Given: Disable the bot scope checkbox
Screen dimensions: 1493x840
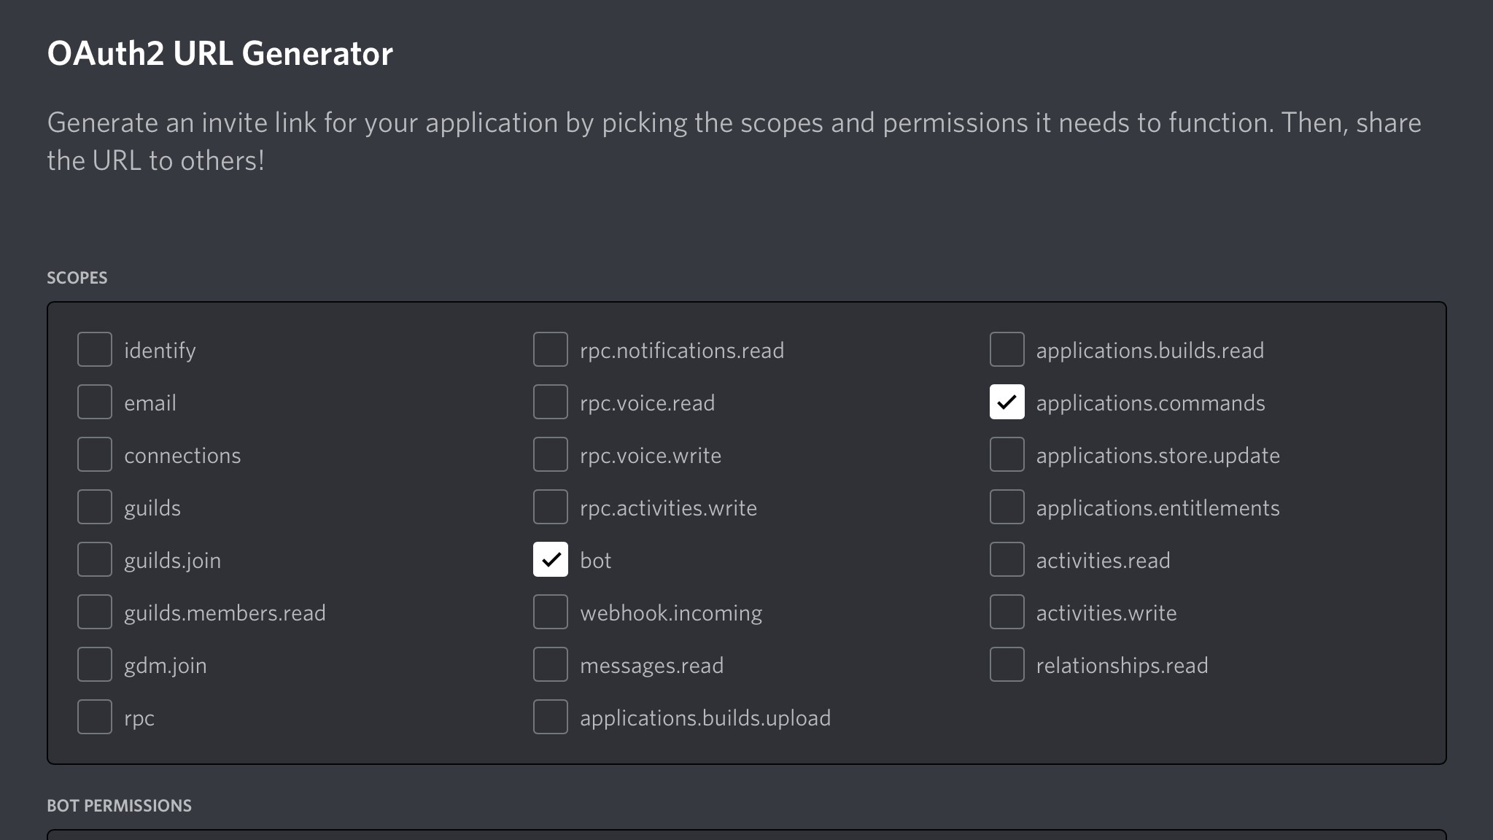Looking at the screenshot, I should point(551,559).
